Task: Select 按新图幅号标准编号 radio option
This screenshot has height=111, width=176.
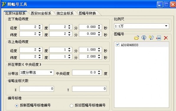Action: pos(17,105)
